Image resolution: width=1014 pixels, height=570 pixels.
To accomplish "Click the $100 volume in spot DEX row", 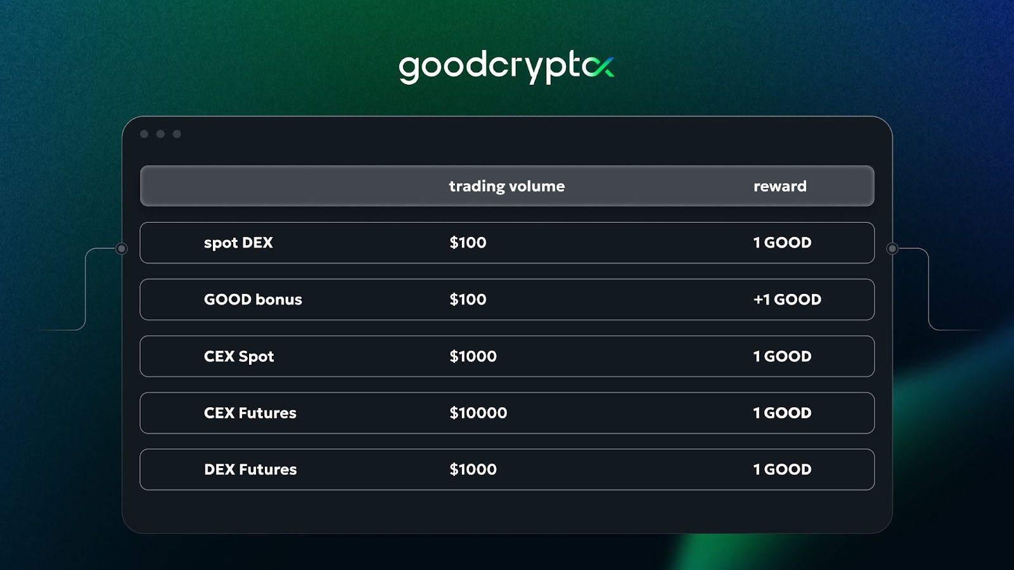I will point(468,243).
